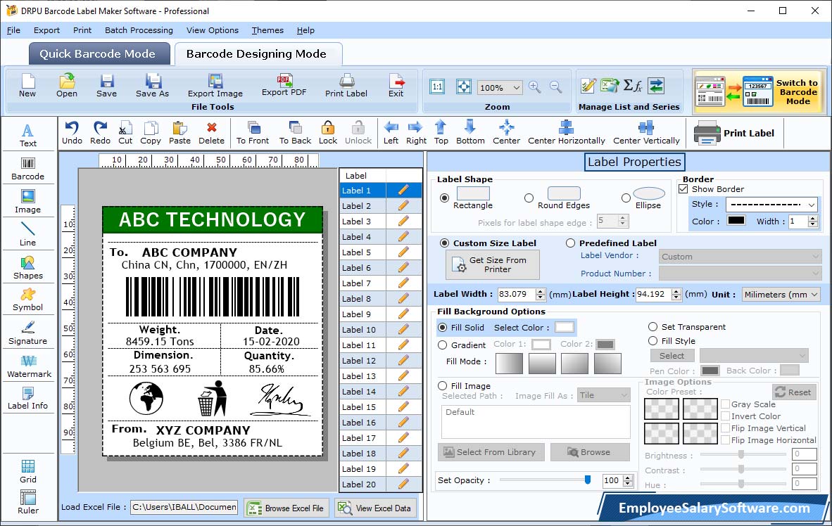Exit the application via toolbar
This screenshot has width=832, height=526.
click(x=396, y=85)
